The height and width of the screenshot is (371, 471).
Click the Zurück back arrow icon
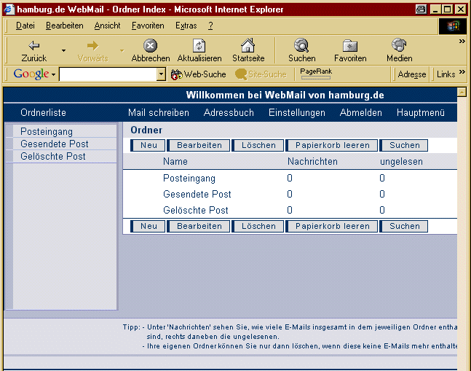coord(33,45)
